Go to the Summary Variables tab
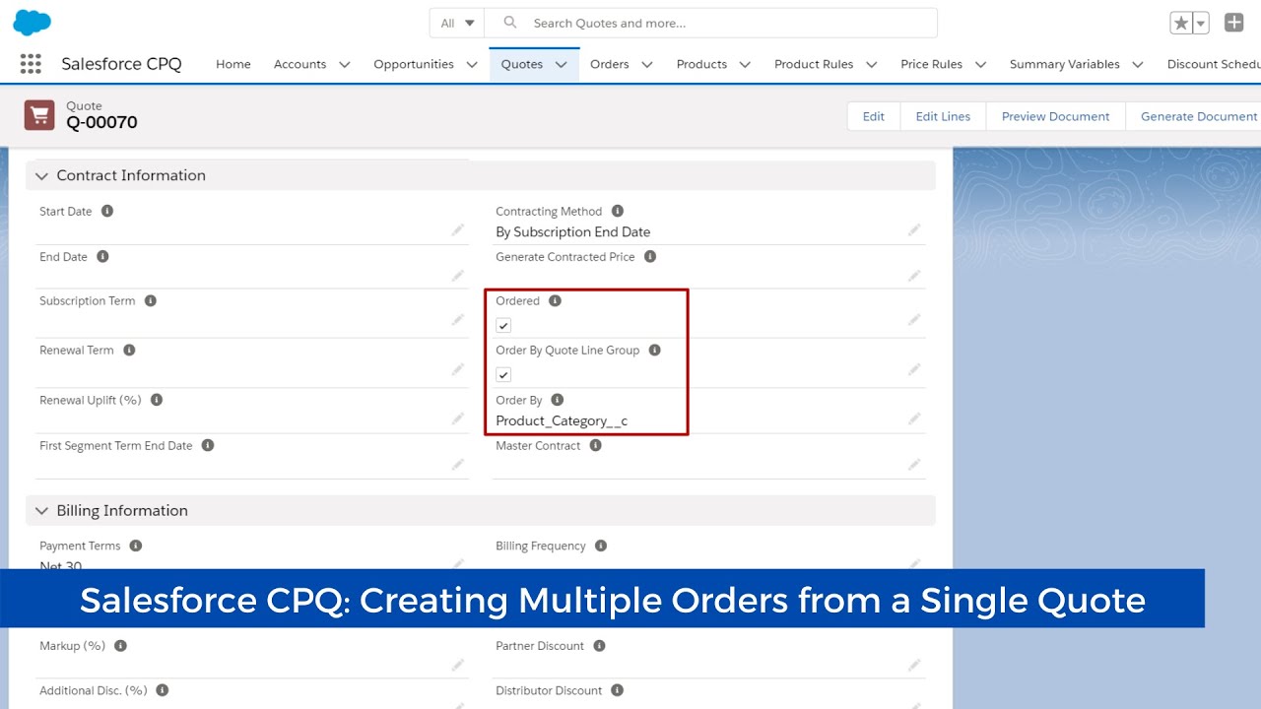1261x709 pixels. [x=1064, y=64]
